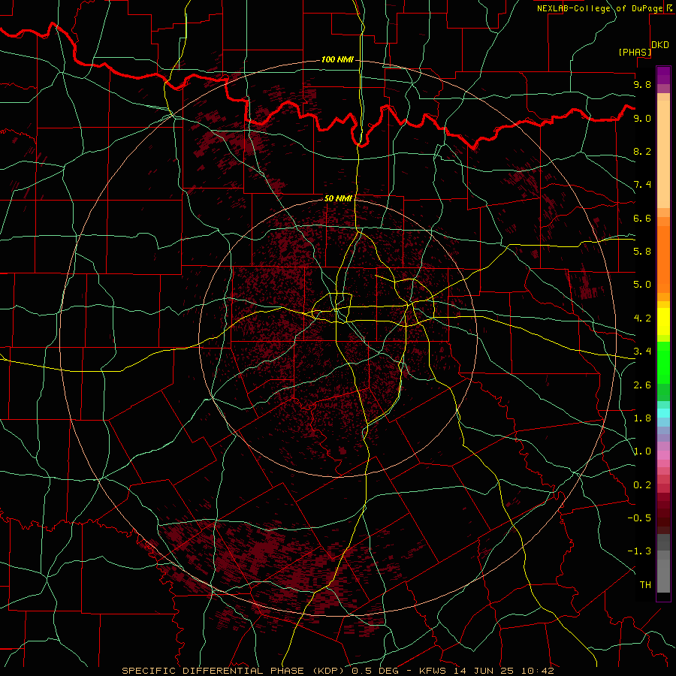
Task: Click the 2.6 scale value
Action: pyautogui.click(x=642, y=385)
